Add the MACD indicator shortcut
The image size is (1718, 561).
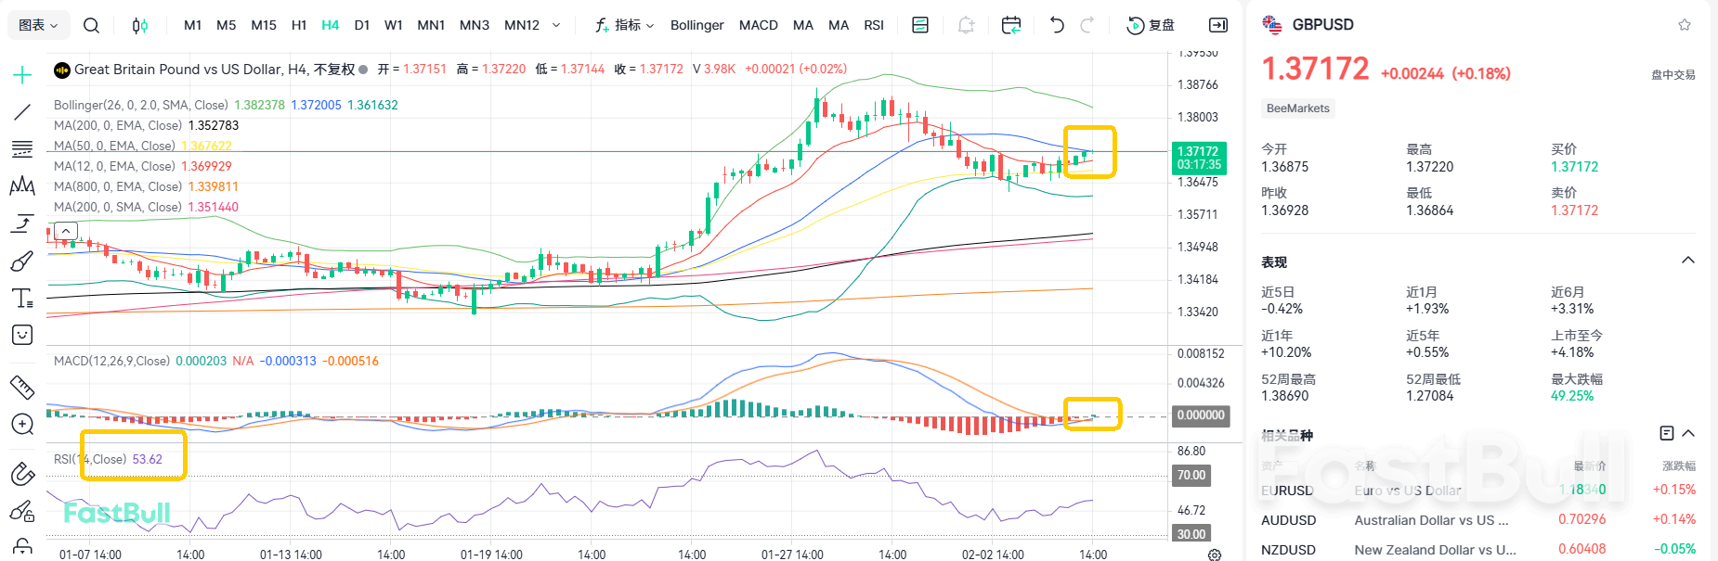[759, 25]
